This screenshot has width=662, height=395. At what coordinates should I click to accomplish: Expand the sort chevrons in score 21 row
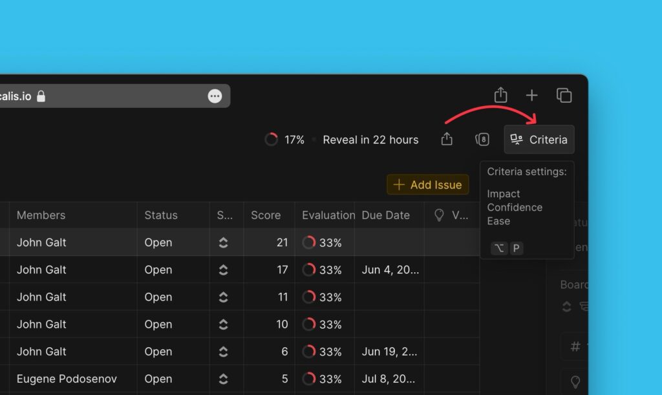[x=223, y=242]
